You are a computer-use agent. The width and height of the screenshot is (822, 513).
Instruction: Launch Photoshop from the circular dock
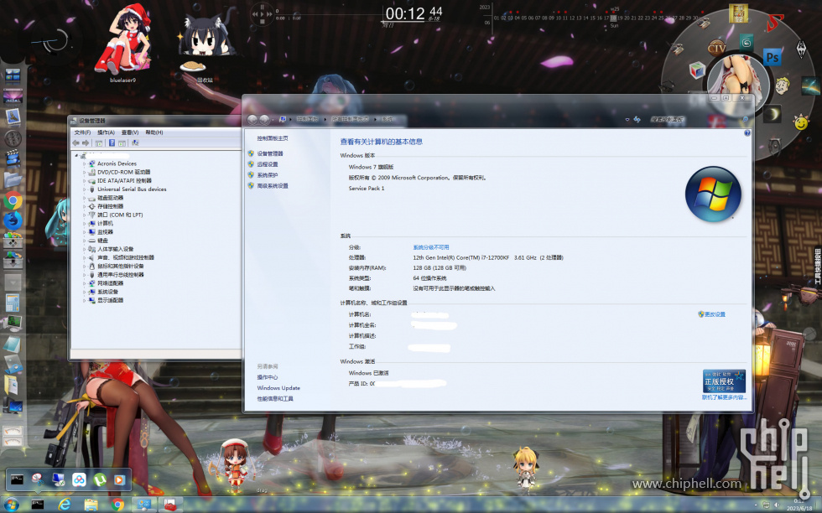click(x=773, y=57)
